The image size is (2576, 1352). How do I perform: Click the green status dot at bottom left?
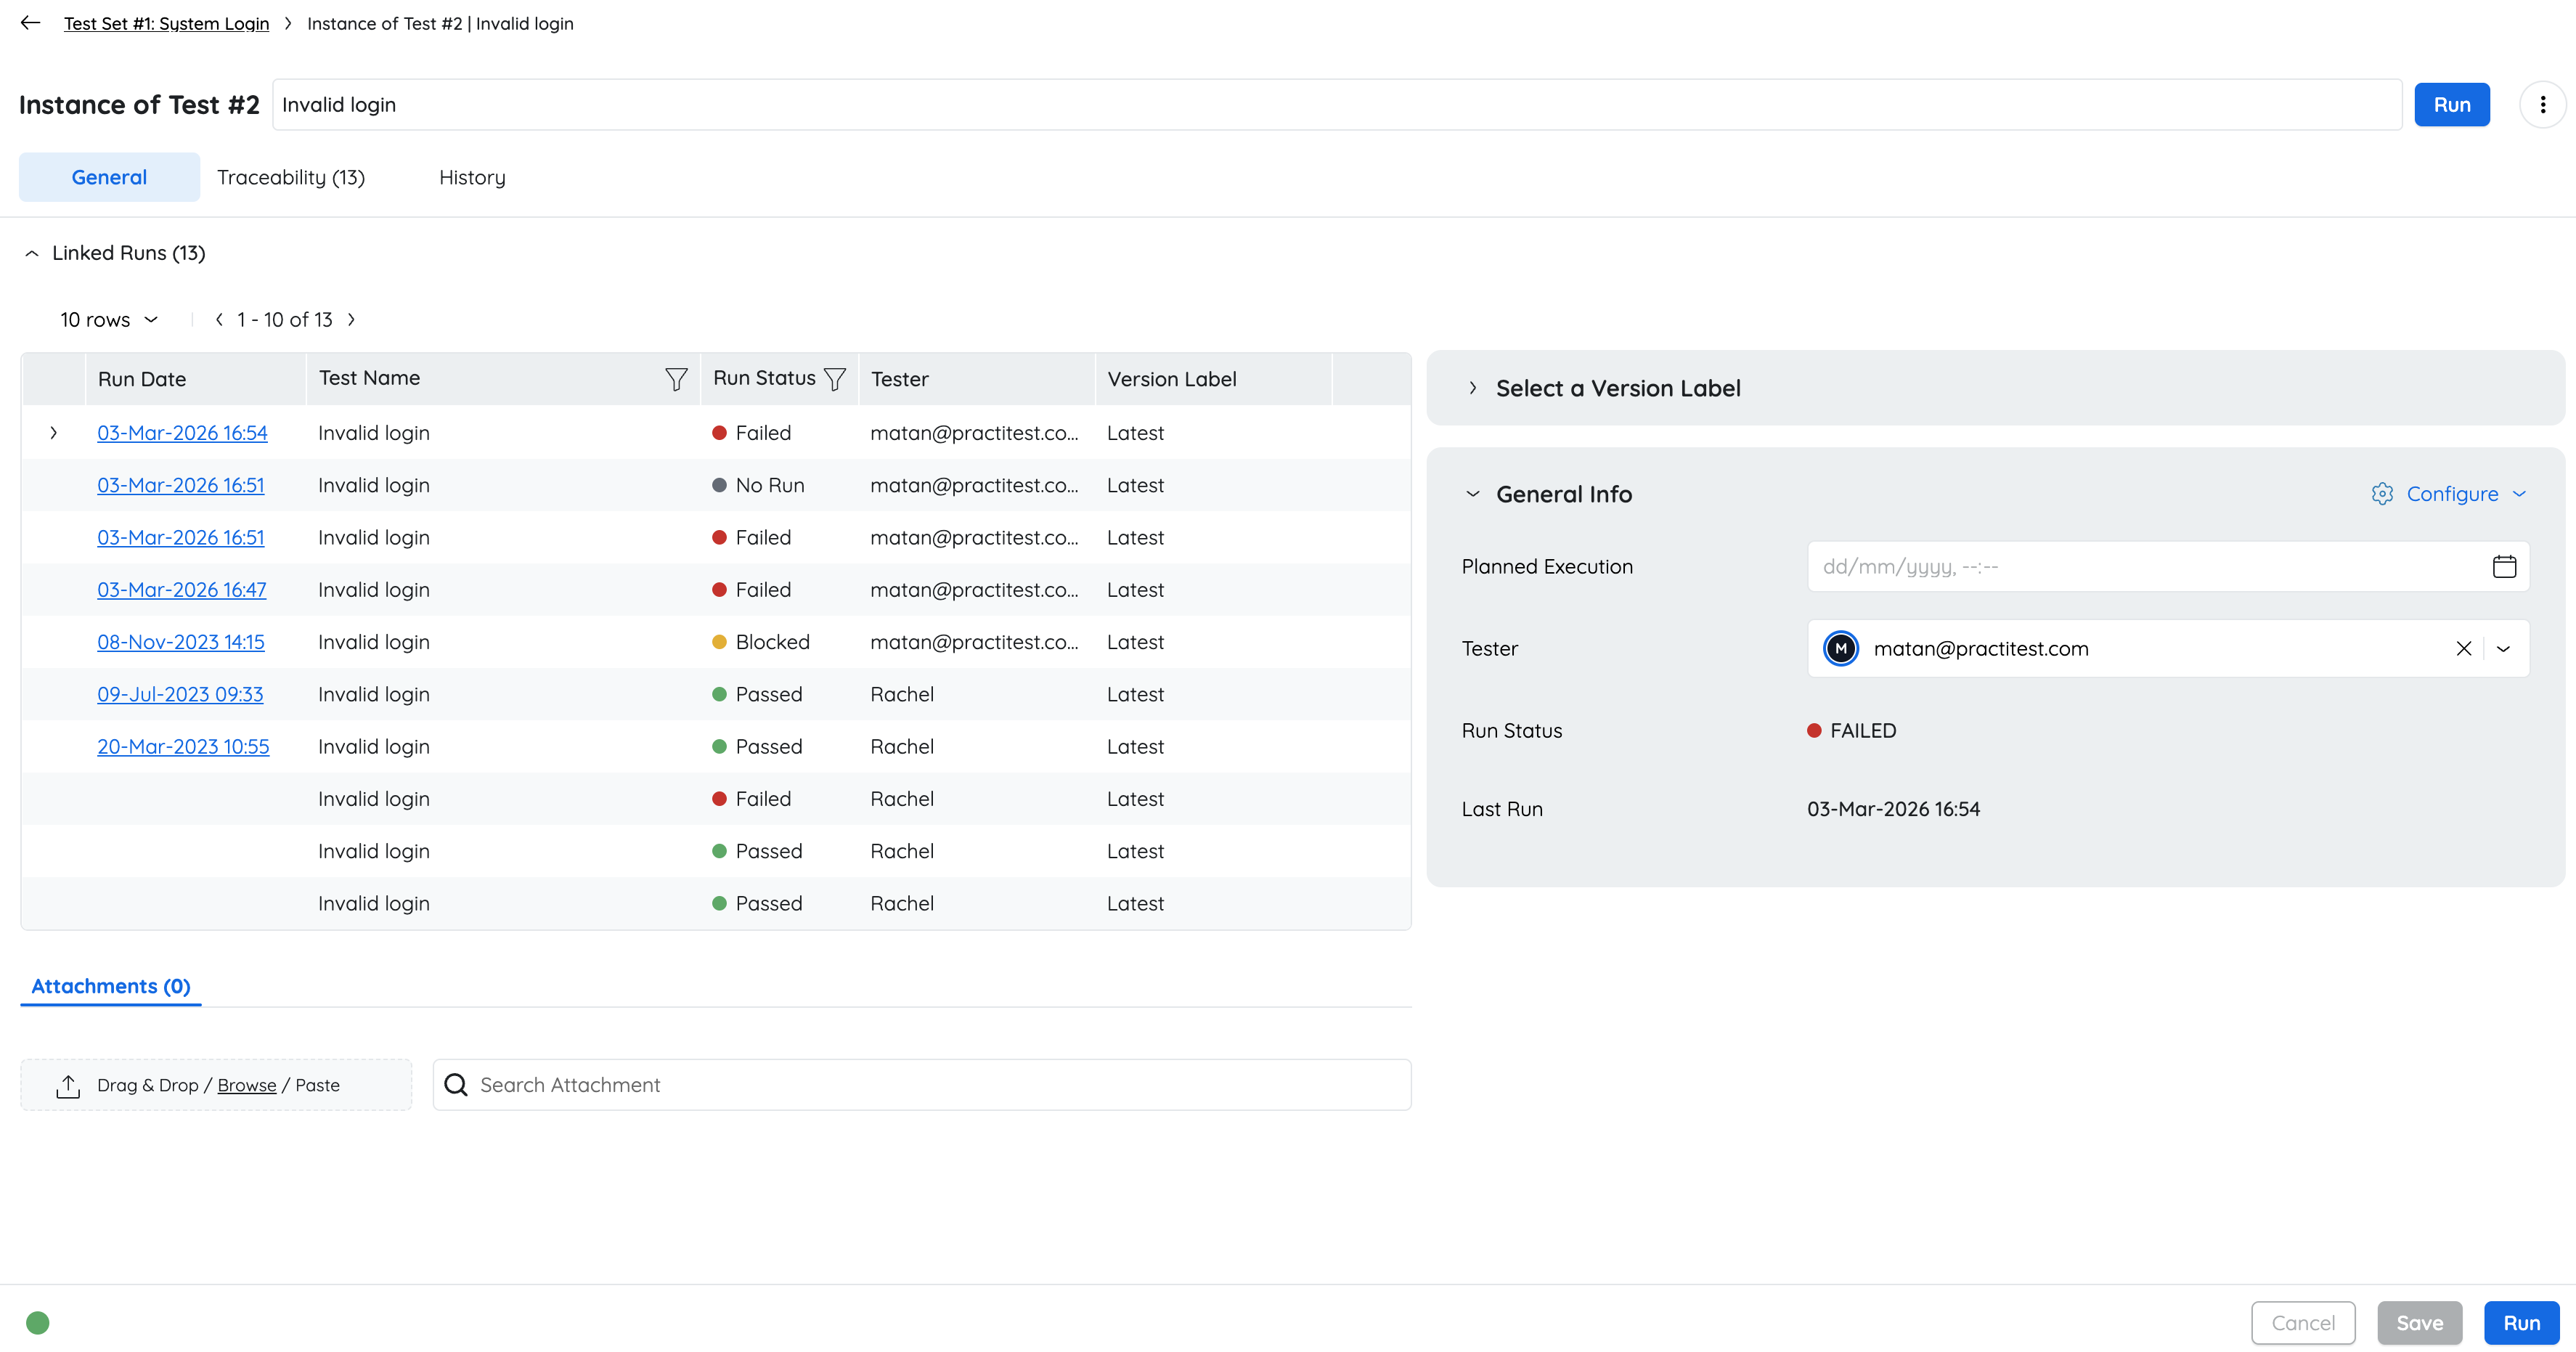pos(38,1323)
